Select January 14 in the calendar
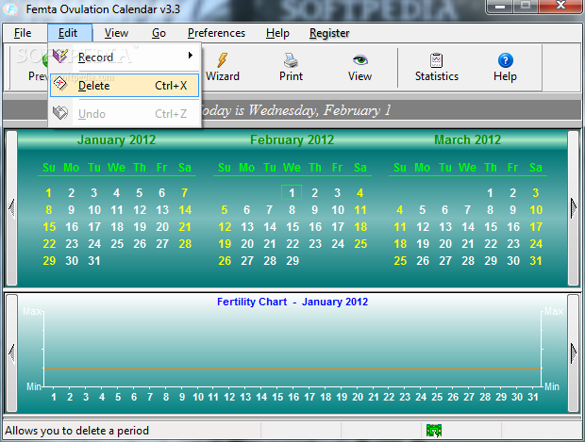 pos(185,210)
